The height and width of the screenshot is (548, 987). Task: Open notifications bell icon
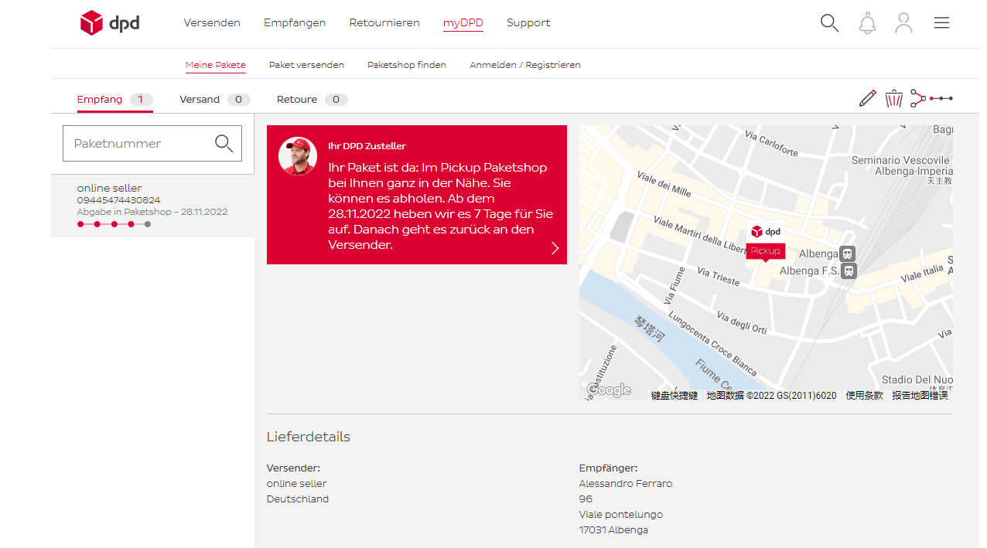pos(867,23)
